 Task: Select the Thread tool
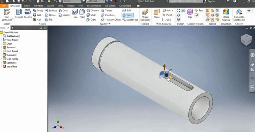point(107,10)
